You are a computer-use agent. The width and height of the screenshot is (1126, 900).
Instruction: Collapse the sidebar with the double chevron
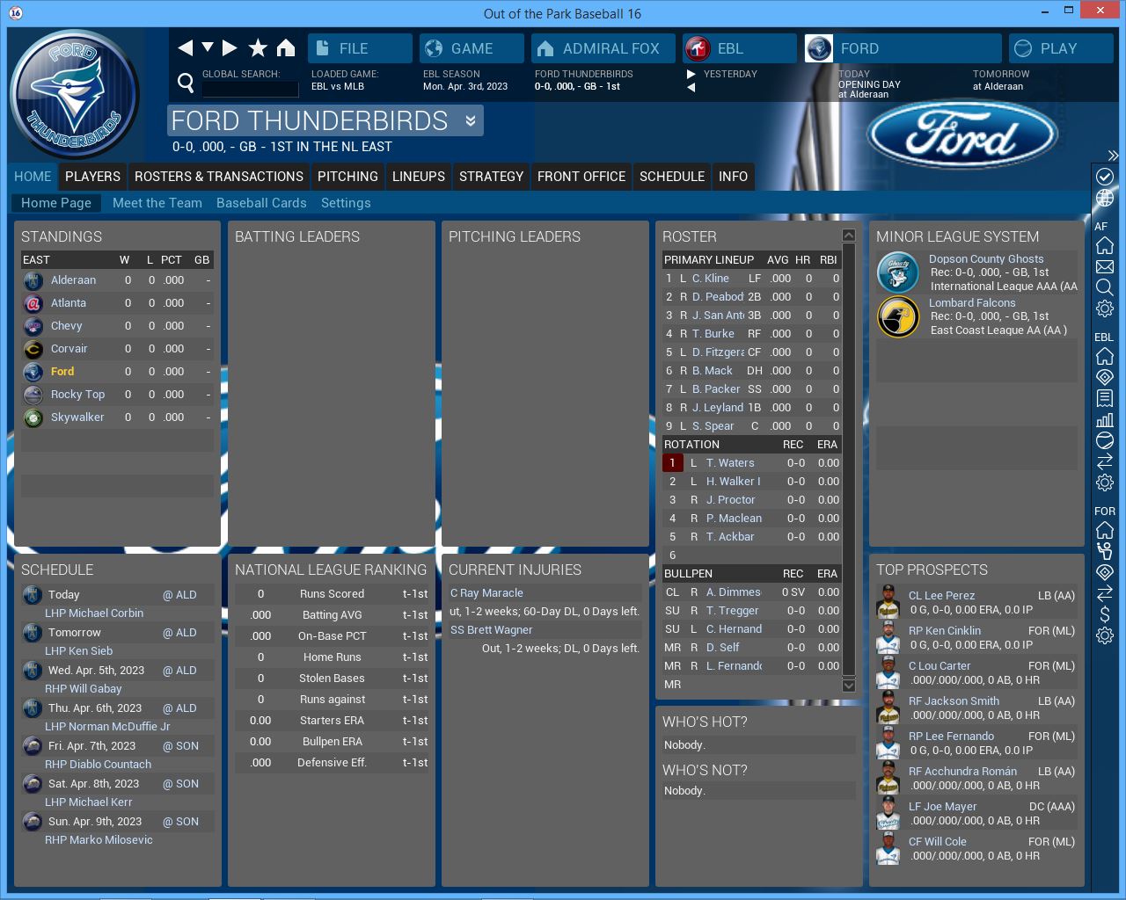coord(1113,155)
